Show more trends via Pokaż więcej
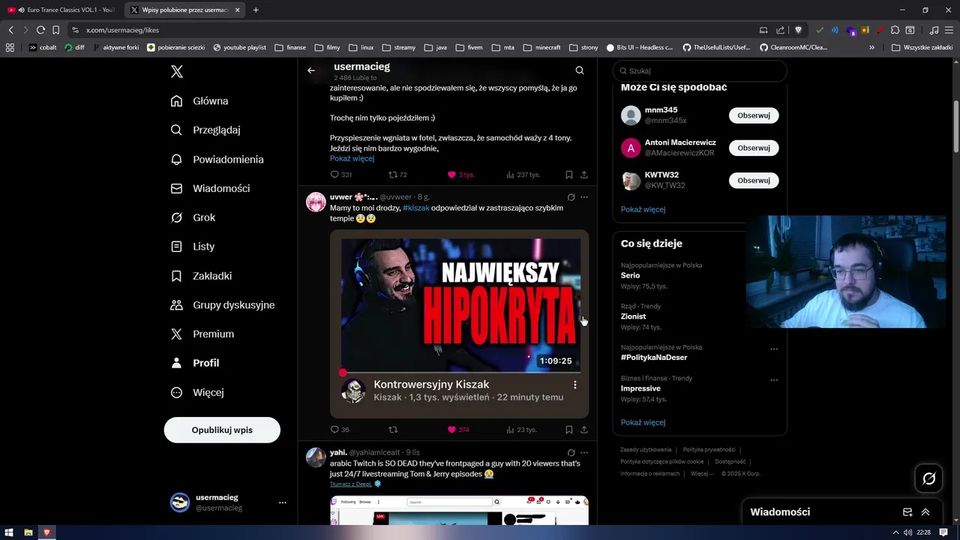The height and width of the screenshot is (540, 960). [643, 422]
